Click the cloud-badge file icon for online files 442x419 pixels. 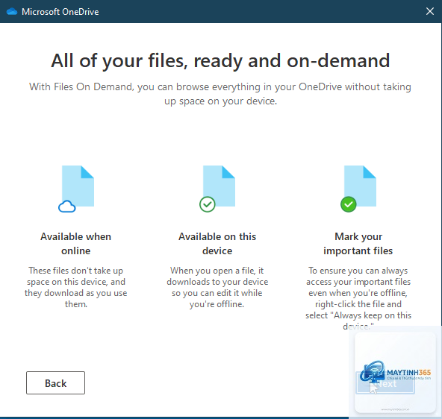[76, 189]
